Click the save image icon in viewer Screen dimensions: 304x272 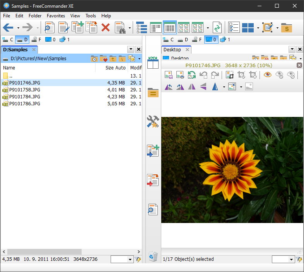click(x=168, y=75)
